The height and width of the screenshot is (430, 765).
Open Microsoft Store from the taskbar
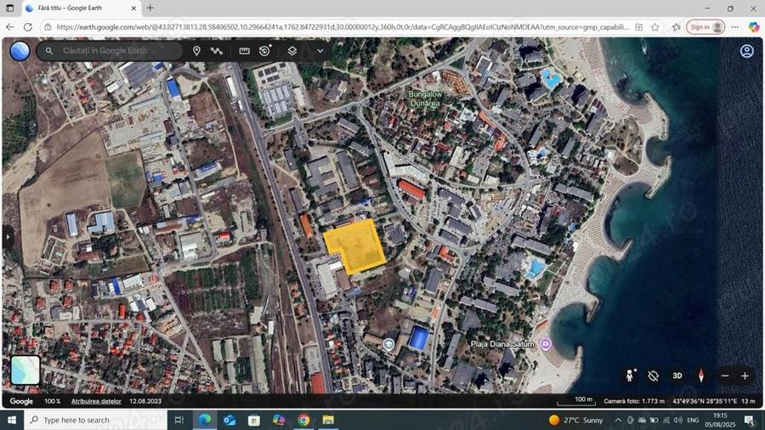coord(253,420)
